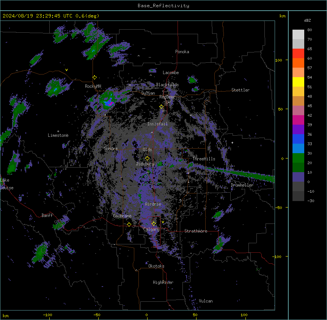Screen dimensions: 327x320
Task: Click the RockyMH label
Action: click(x=93, y=86)
